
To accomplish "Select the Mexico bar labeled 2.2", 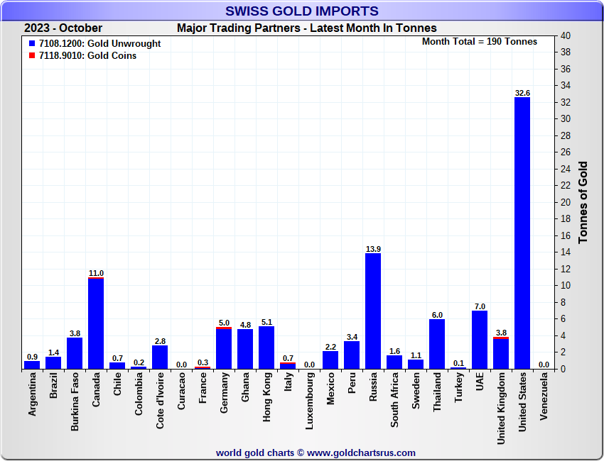I will (x=330, y=360).
